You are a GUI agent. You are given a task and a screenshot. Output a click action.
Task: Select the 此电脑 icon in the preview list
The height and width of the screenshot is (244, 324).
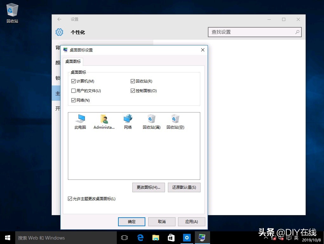point(80,122)
